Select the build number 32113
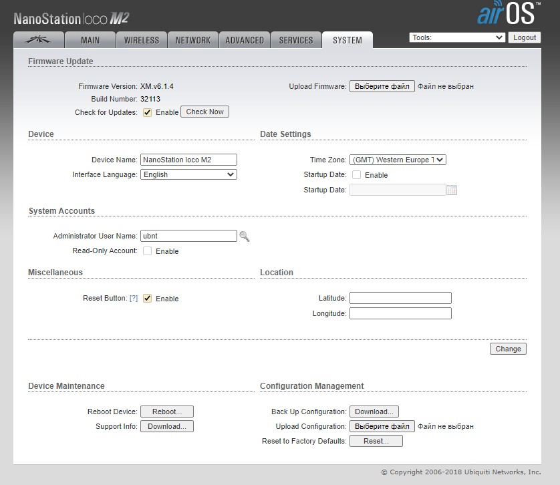 [x=150, y=99]
